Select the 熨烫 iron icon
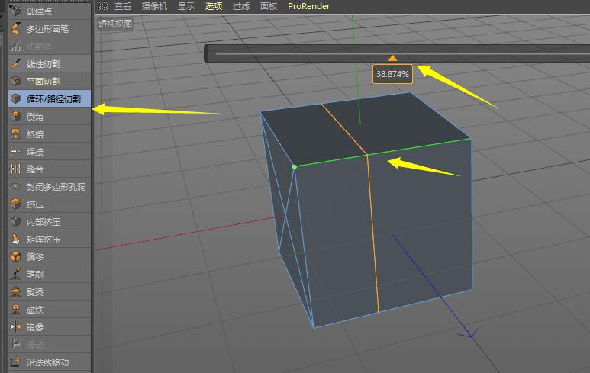 [15, 292]
